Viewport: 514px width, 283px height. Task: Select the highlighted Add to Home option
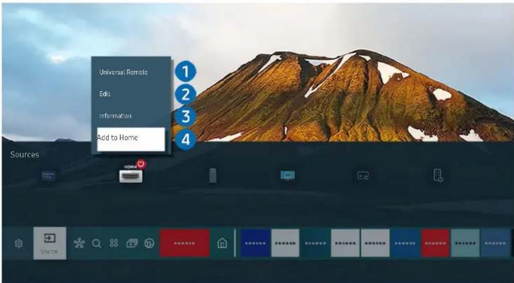[x=131, y=139]
